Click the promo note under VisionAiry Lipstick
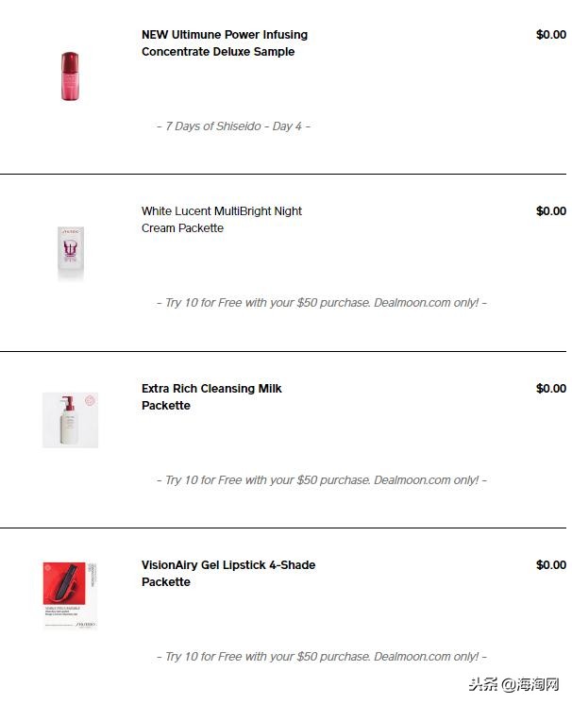Viewport: 572px width, 704px height. click(321, 656)
